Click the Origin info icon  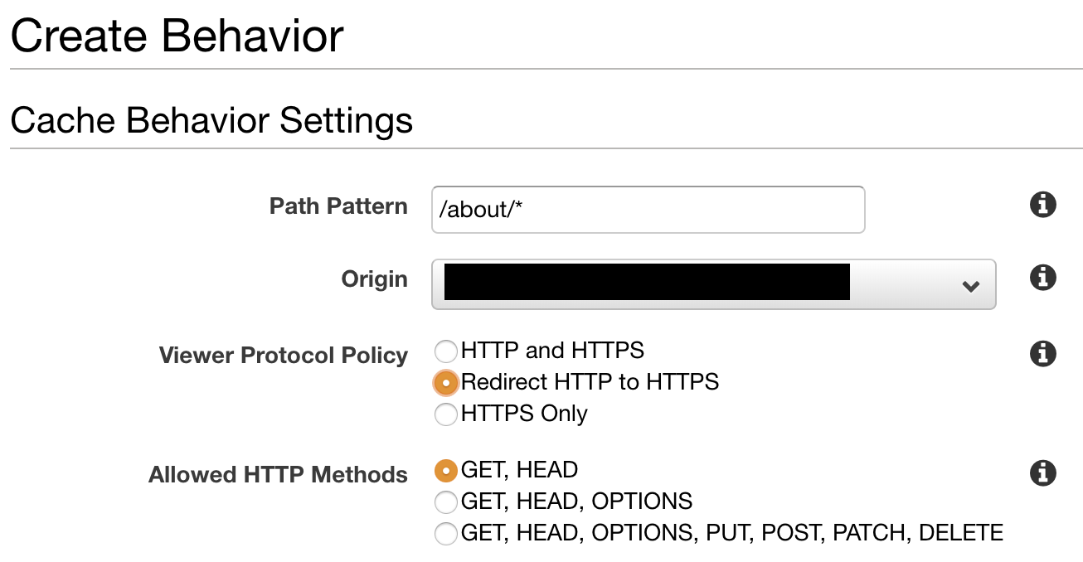1042,278
